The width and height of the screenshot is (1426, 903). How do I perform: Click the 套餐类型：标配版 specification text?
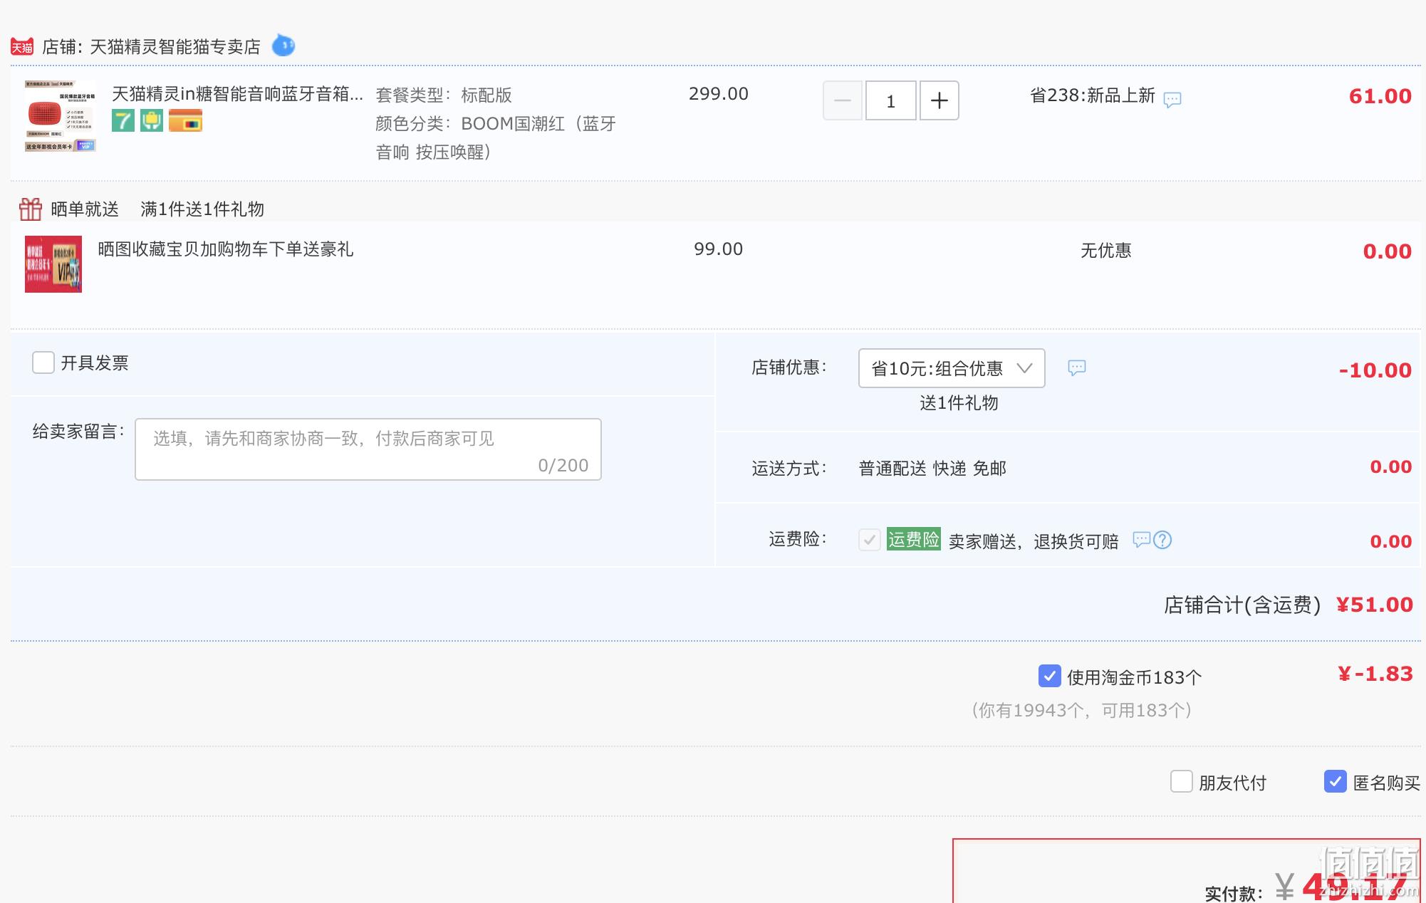point(444,95)
